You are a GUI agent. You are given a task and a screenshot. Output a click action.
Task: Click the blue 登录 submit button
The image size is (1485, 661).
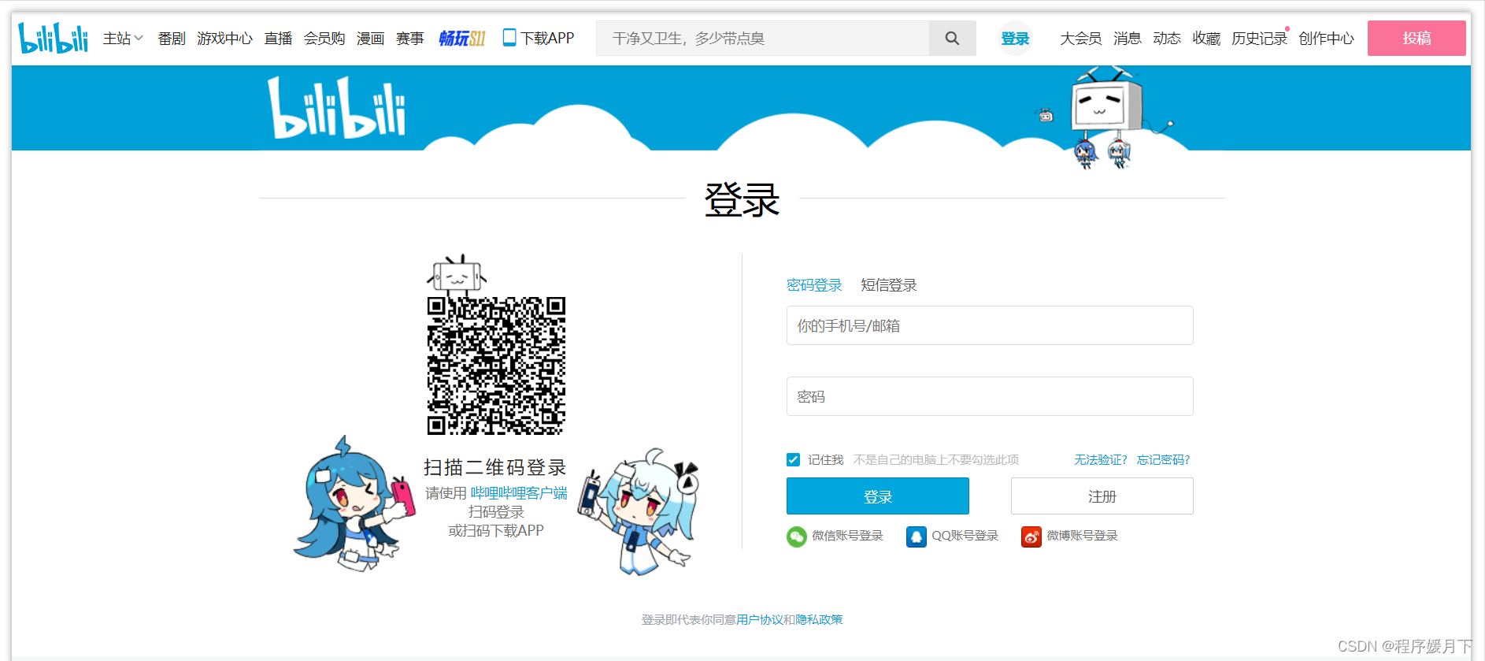point(878,496)
